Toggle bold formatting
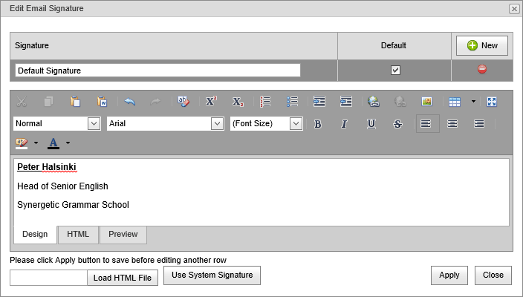This screenshot has height=297, width=523. [318, 124]
